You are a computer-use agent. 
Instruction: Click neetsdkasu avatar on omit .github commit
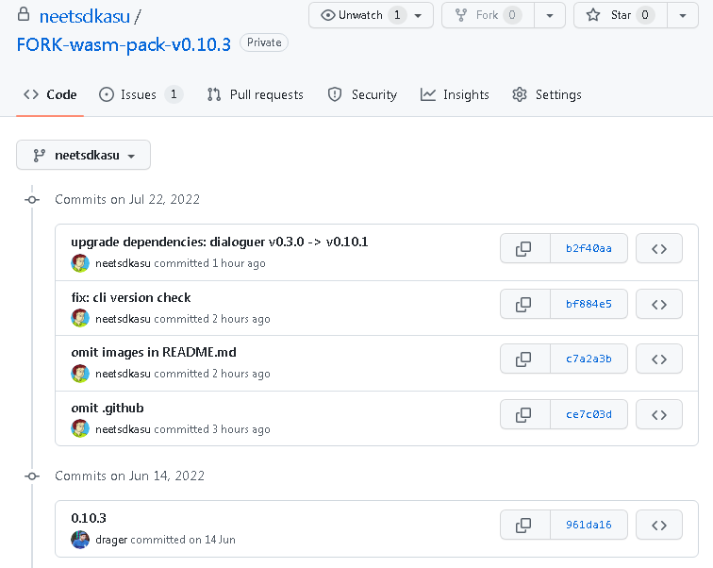point(80,429)
